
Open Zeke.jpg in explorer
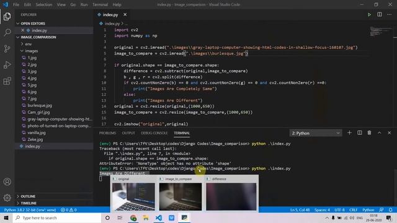[x=35, y=139]
